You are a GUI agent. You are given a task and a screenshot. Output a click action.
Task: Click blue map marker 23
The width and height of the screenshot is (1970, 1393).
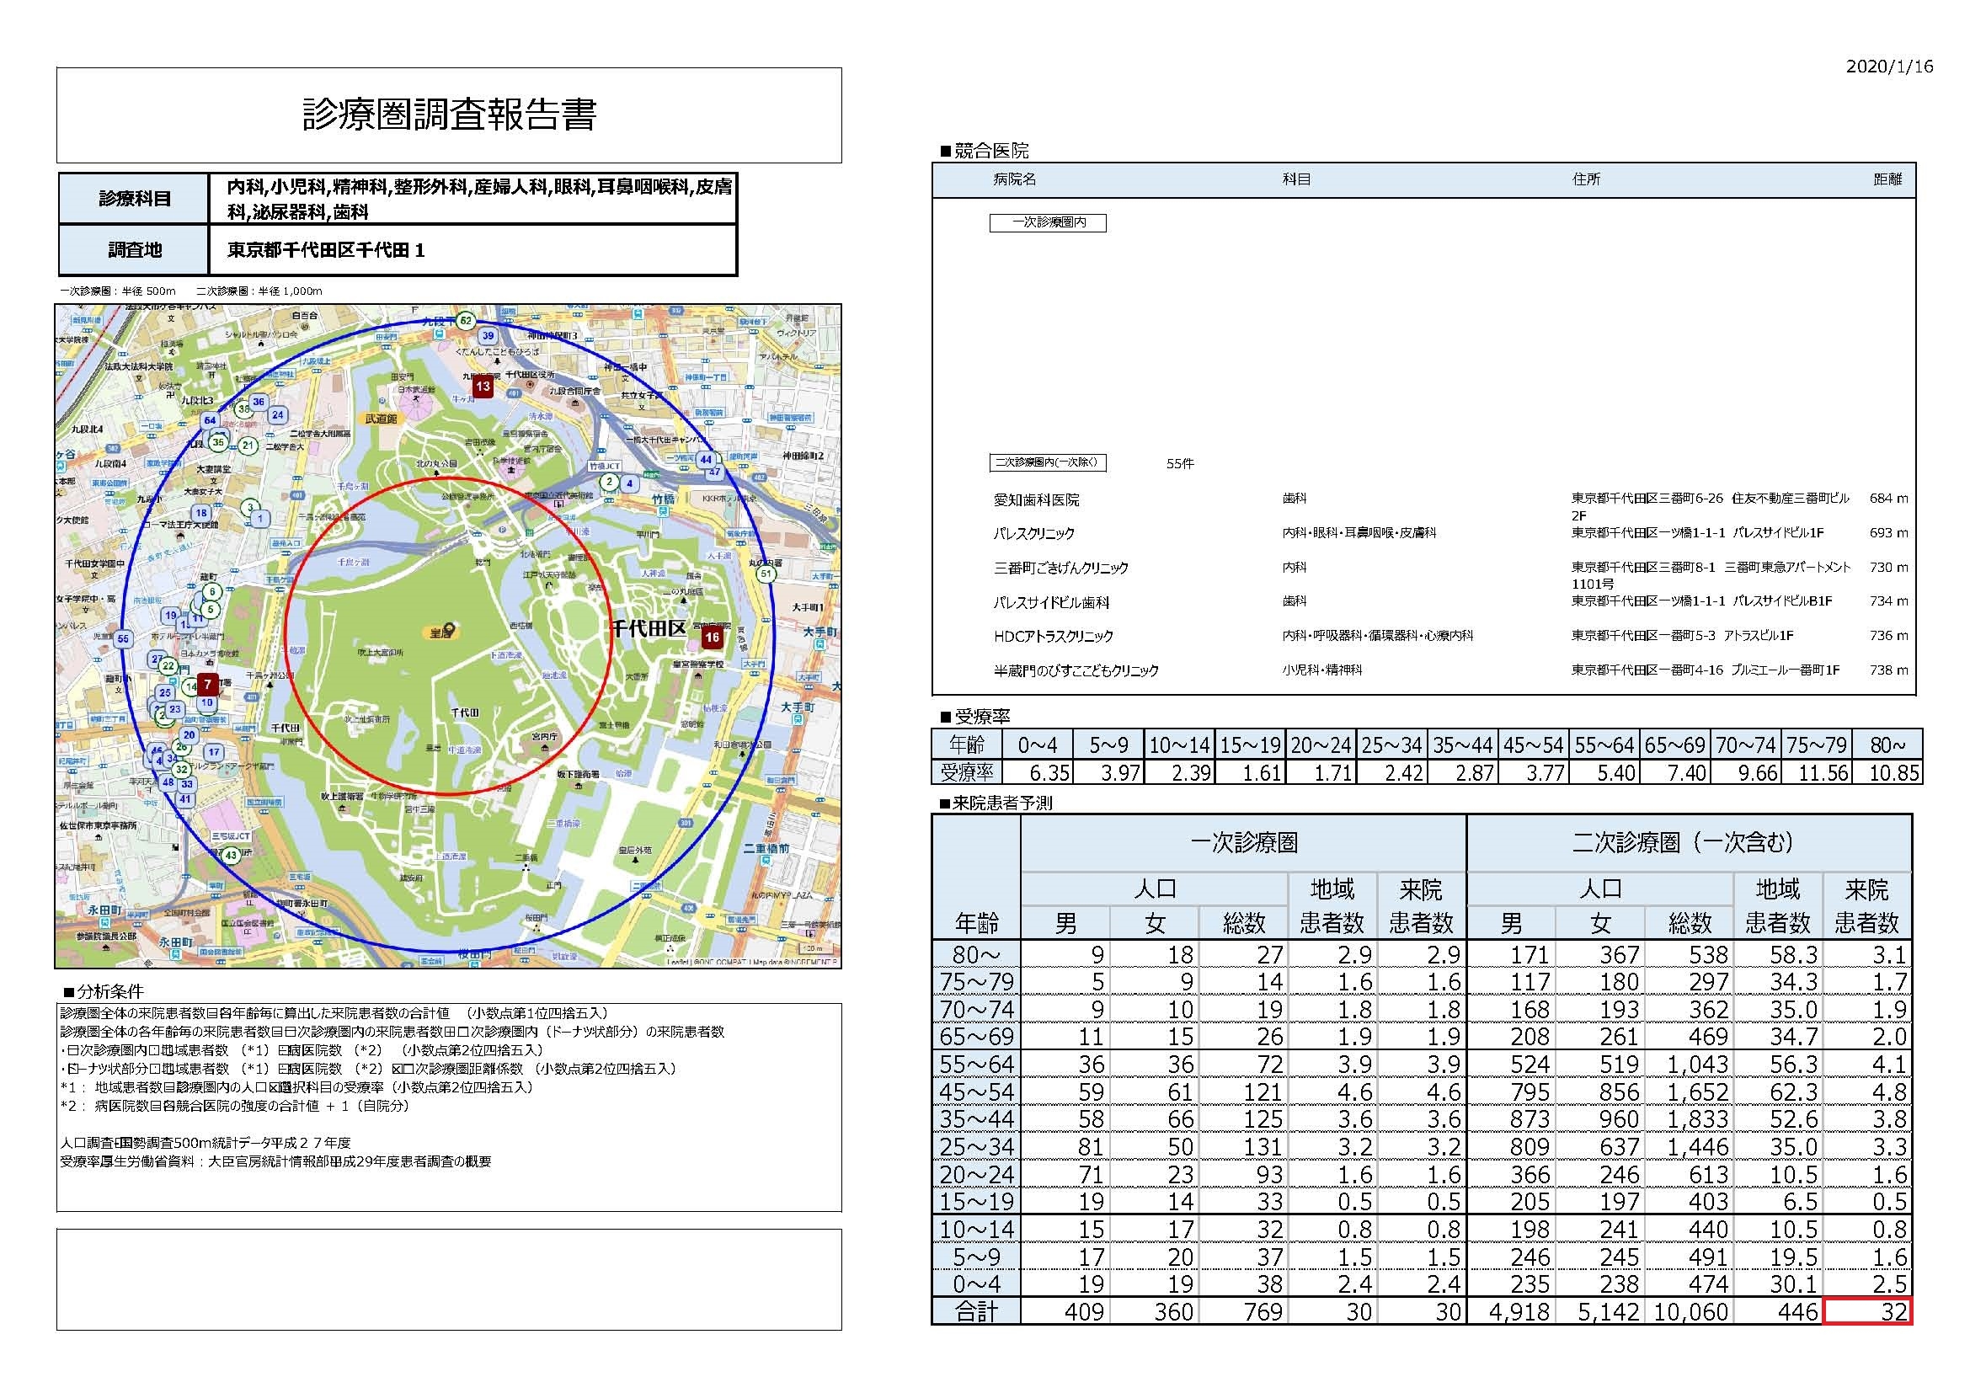coord(175,709)
